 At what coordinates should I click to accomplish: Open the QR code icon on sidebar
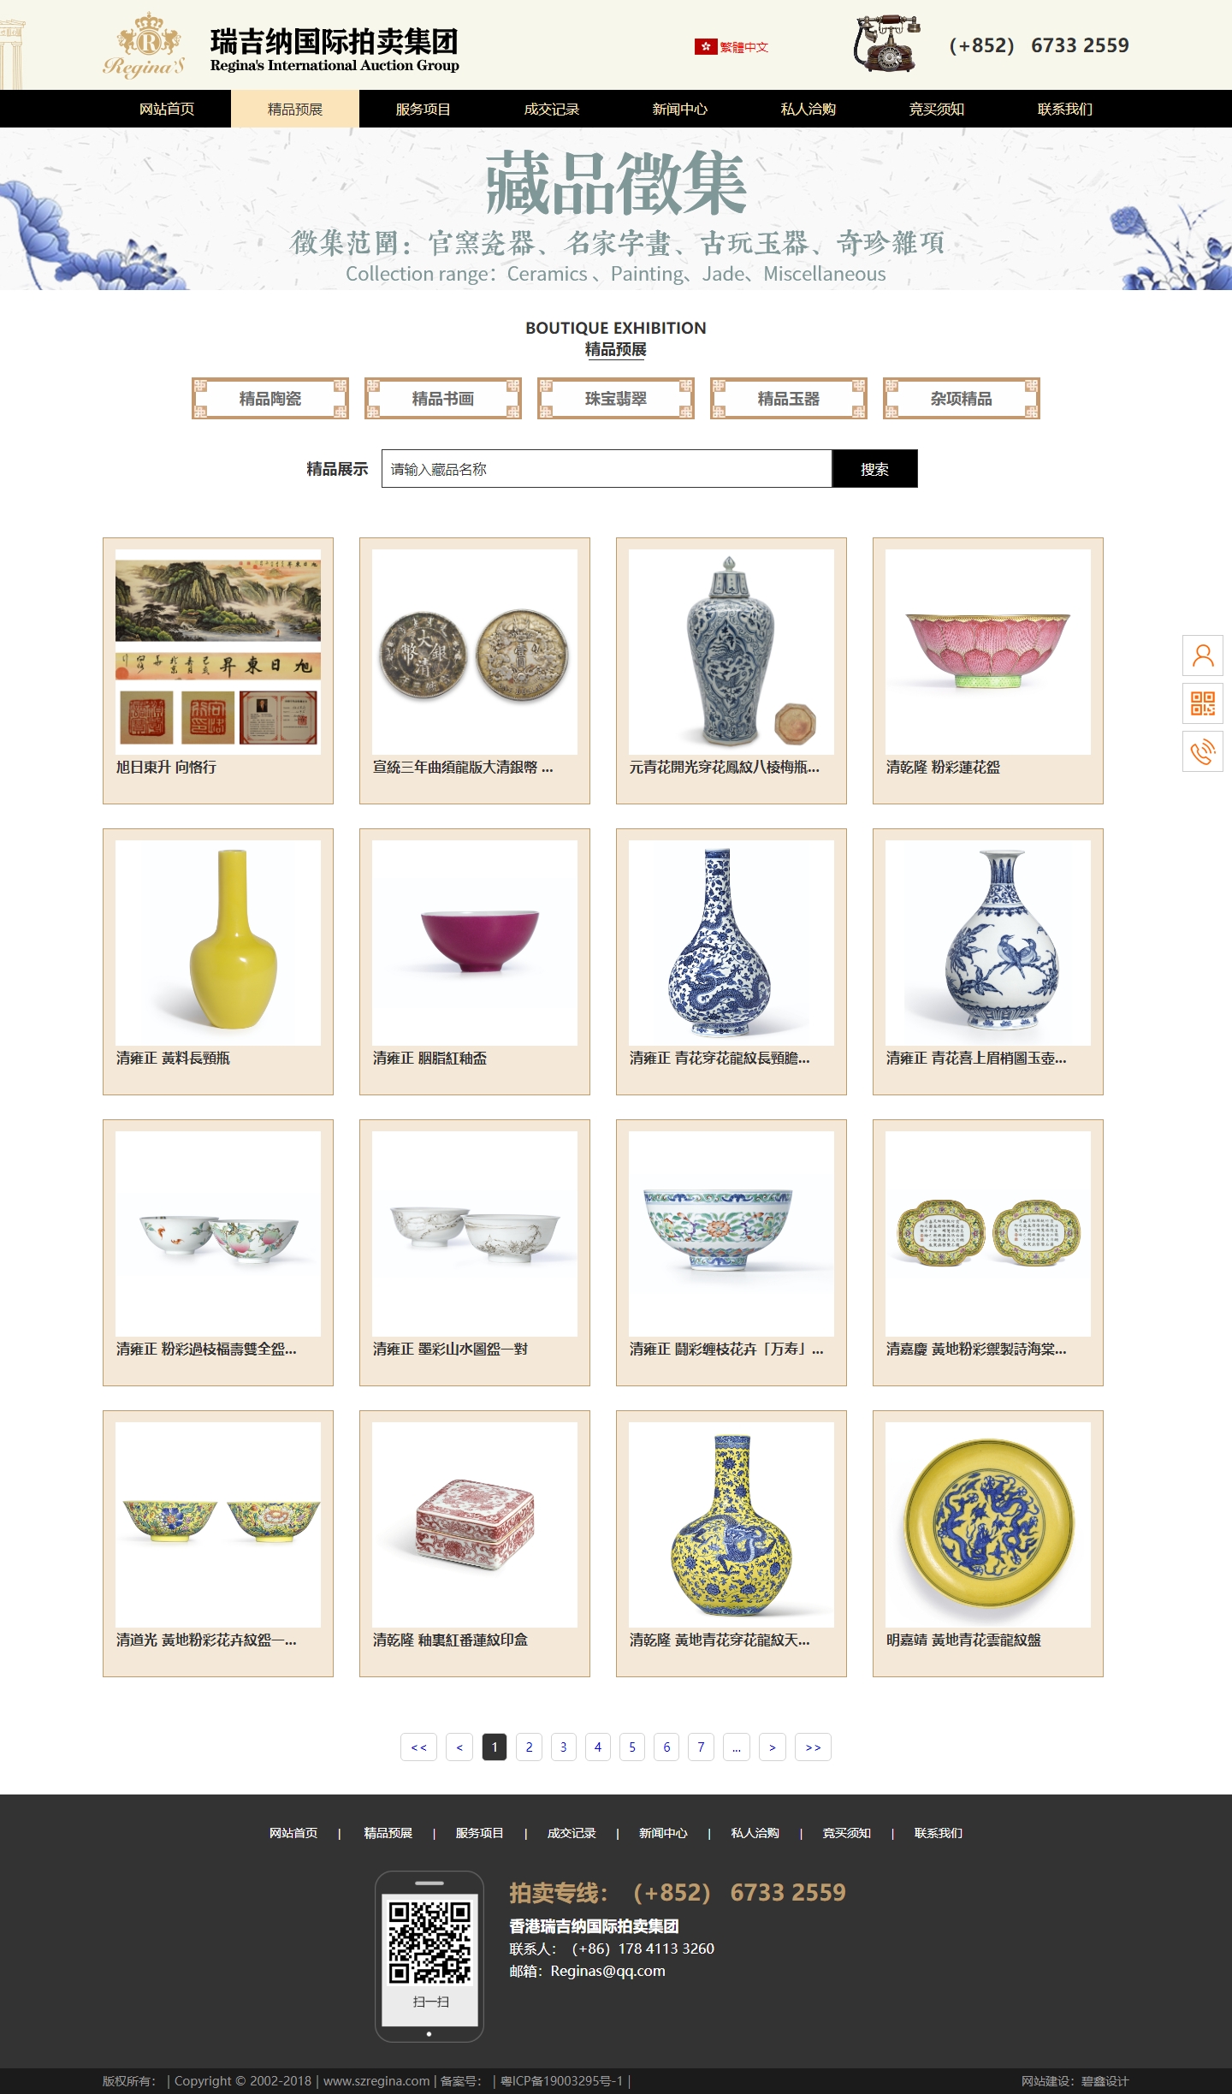(x=1203, y=703)
